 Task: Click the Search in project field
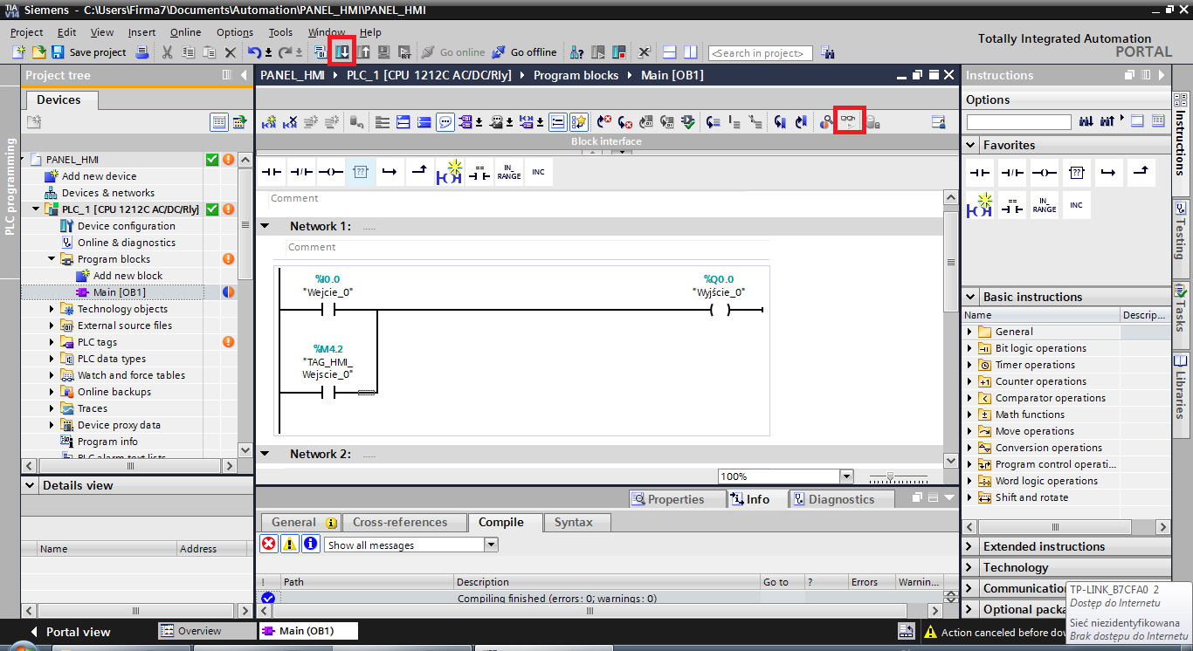(758, 53)
